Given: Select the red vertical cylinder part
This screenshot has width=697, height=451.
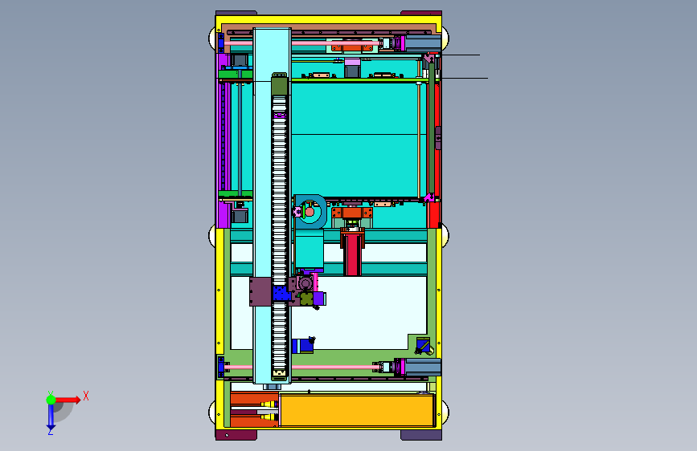Looking at the screenshot, I should [352, 254].
